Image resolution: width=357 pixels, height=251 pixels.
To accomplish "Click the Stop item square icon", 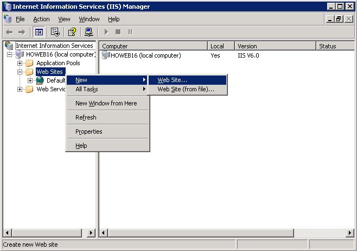I will point(118,32).
